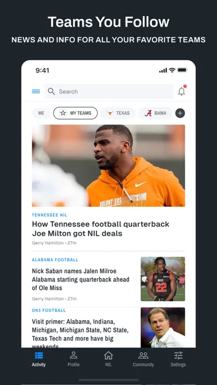
Task: Tap the magnifying glass search icon
Action: point(51,91)
